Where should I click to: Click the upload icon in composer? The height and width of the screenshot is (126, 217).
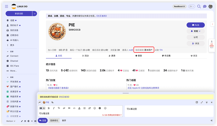(79, 108)
